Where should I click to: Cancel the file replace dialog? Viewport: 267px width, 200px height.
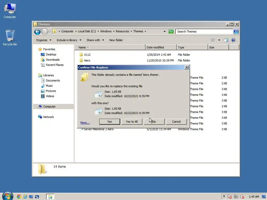point(176,122)
